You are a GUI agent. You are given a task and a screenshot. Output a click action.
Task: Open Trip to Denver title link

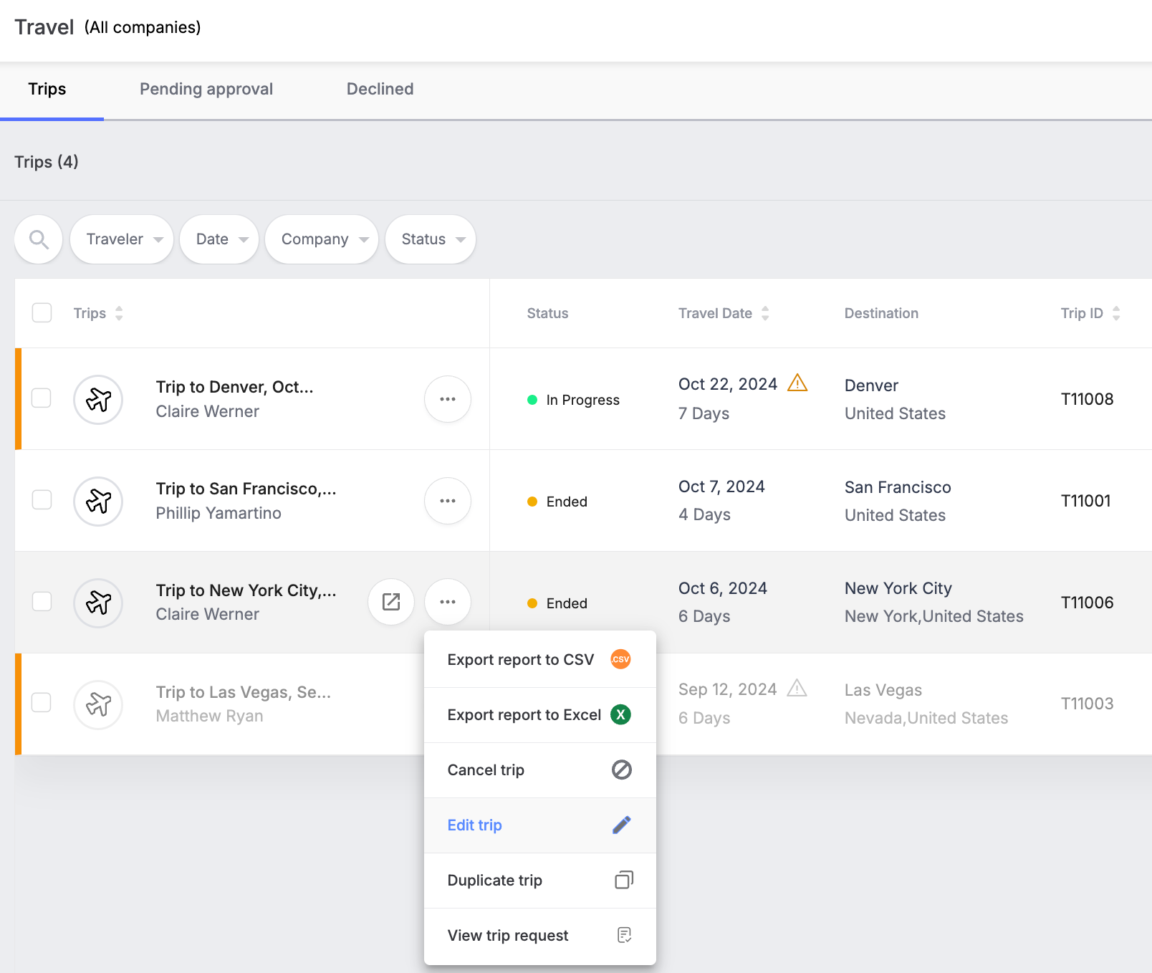tap(235, 387)
